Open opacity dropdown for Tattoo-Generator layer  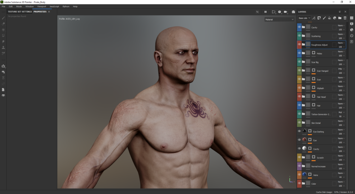tap(341, 116)
